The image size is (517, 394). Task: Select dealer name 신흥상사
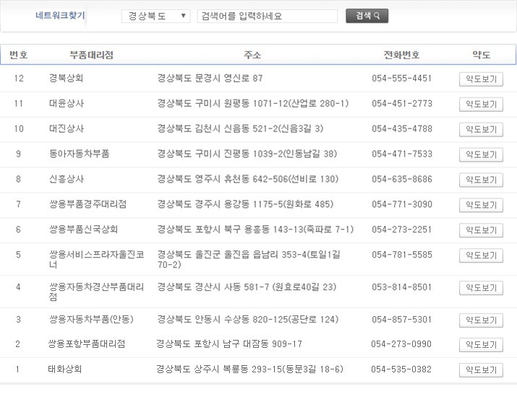pyautogui.click(x=67, y=179)
